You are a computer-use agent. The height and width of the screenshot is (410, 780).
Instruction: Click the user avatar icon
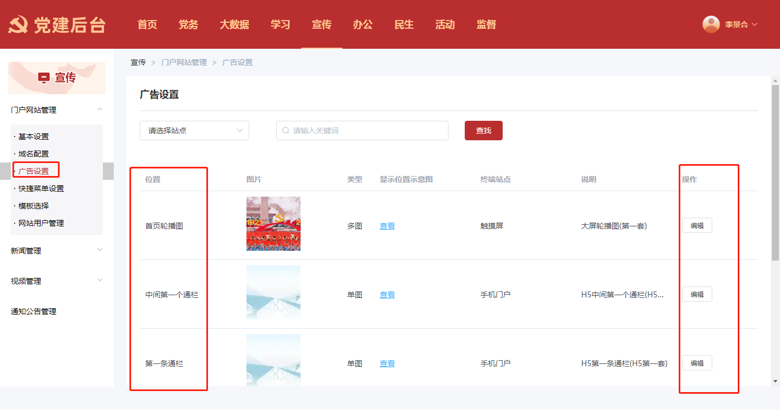pos(711,24)
